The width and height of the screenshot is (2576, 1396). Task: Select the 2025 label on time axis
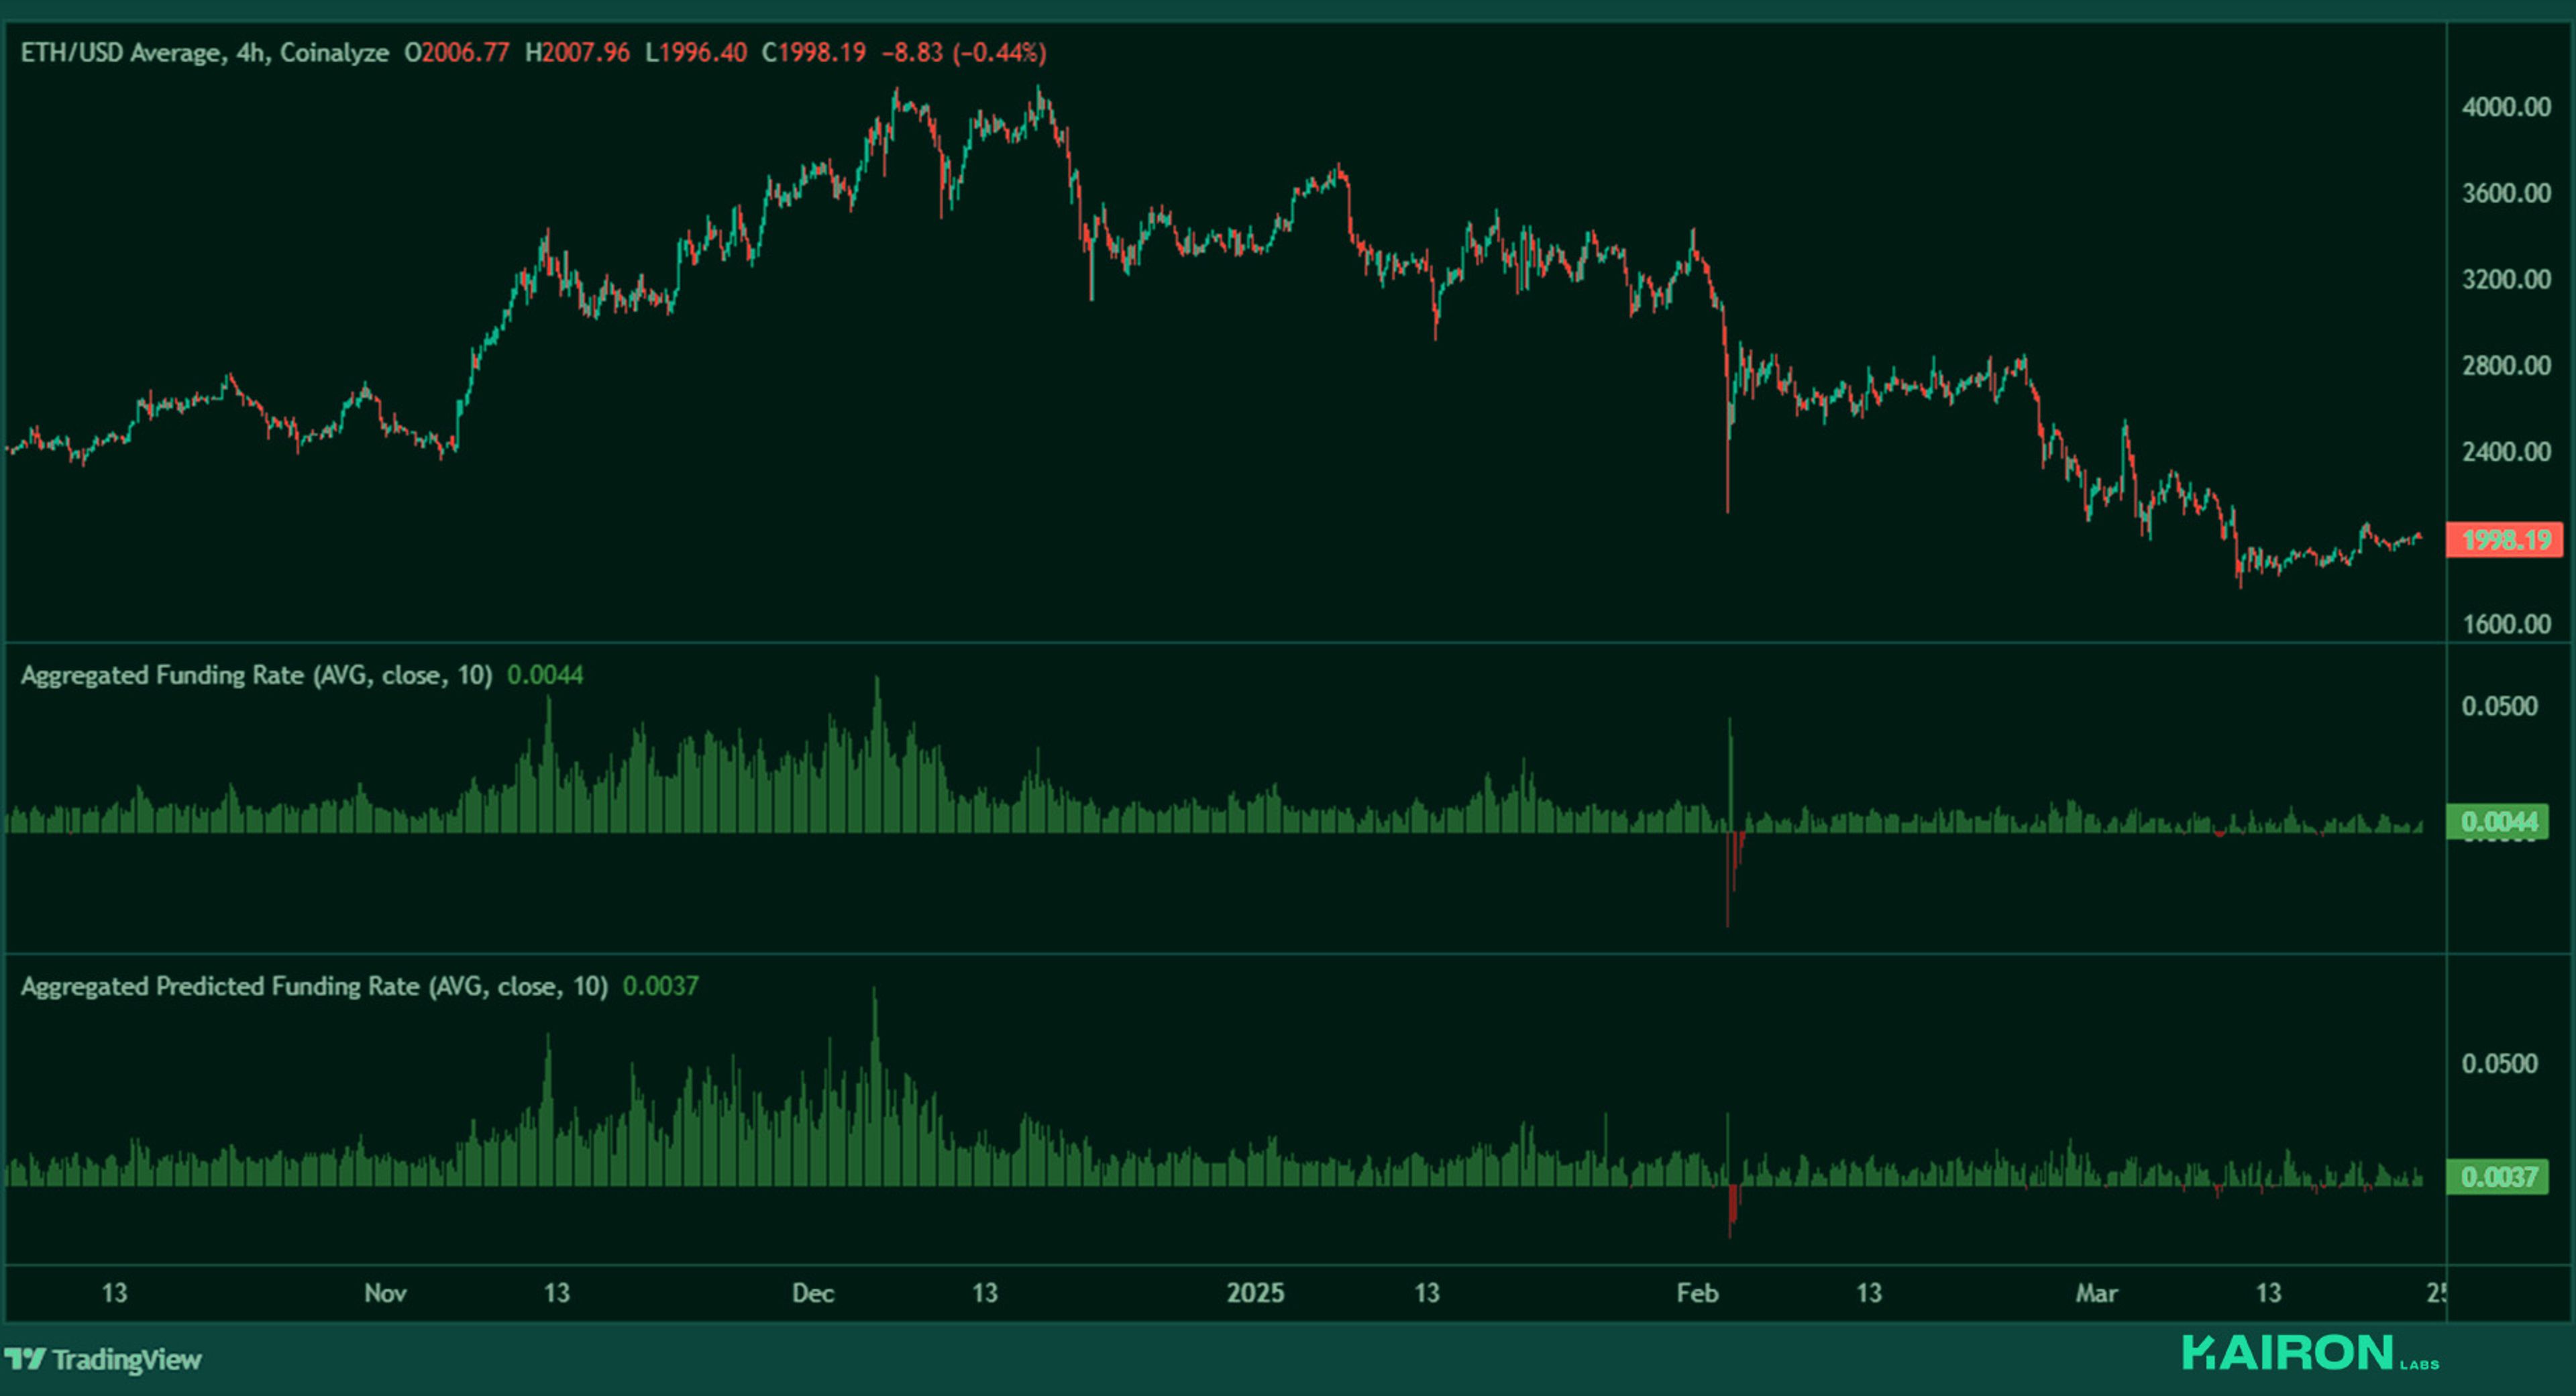[x=1255, y=1293]
